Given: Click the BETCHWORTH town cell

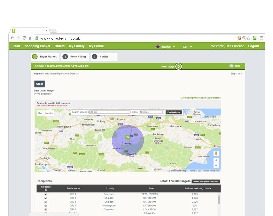Looking at the screenshot, I should (x=150, y=194).
